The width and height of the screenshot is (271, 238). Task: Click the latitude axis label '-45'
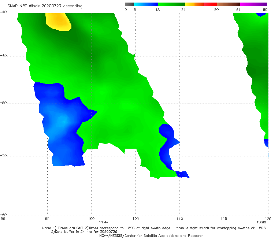point(3,55)
